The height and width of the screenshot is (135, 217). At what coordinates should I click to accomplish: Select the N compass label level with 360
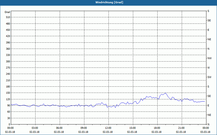[x=208, y=49]
